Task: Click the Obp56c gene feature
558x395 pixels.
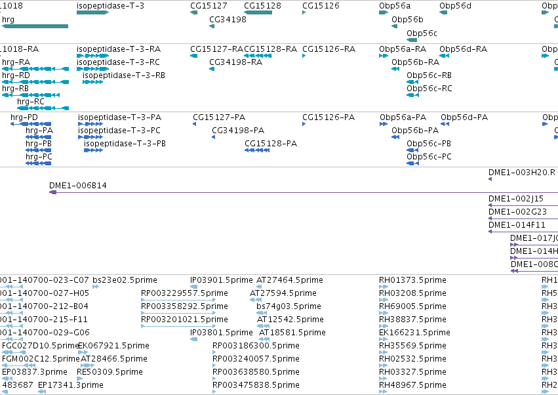Action: pyautogui.click(x=412, y=40)
